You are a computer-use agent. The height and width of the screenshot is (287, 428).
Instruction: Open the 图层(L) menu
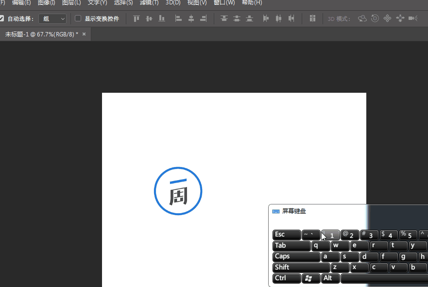[x=71, y=3]
